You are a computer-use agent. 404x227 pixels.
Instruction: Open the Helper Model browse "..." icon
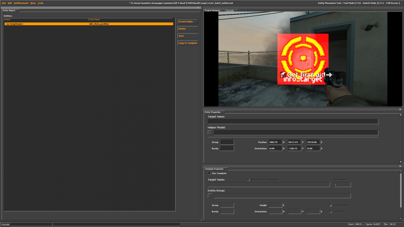210,132
